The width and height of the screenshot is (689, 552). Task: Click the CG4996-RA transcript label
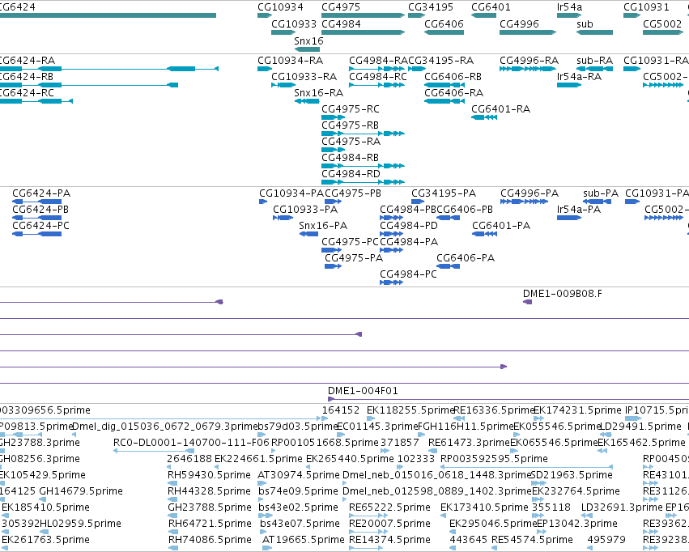[x=529, y=60]
